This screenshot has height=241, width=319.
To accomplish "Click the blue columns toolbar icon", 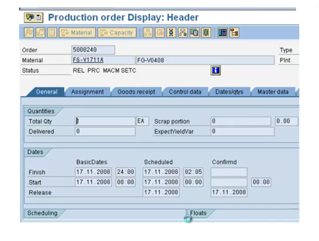I will pos(222,33).
